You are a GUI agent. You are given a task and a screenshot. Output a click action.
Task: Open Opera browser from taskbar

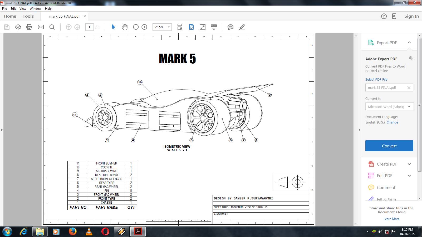(x=105, y=231)
